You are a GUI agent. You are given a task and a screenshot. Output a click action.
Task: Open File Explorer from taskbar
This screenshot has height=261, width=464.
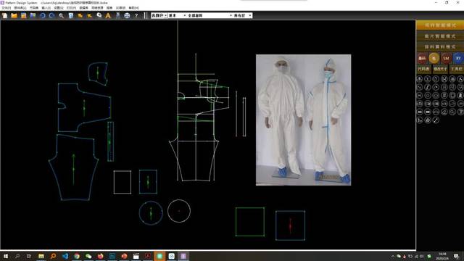[x=41, y=256]
